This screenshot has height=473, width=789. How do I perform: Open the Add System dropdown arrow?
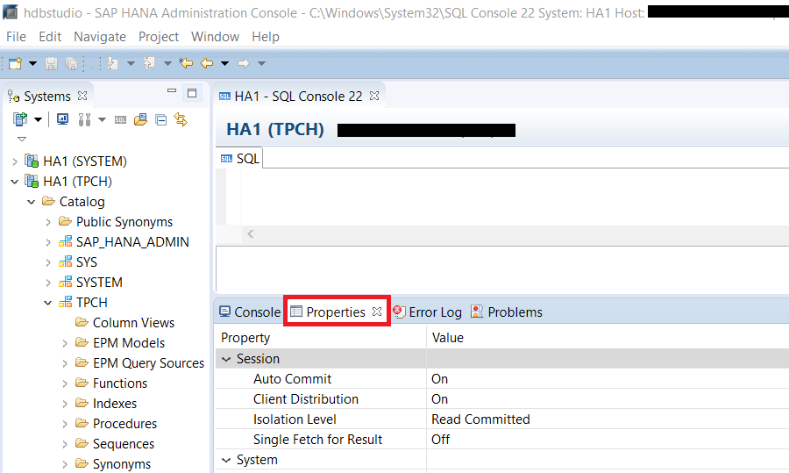pos(39,120)
